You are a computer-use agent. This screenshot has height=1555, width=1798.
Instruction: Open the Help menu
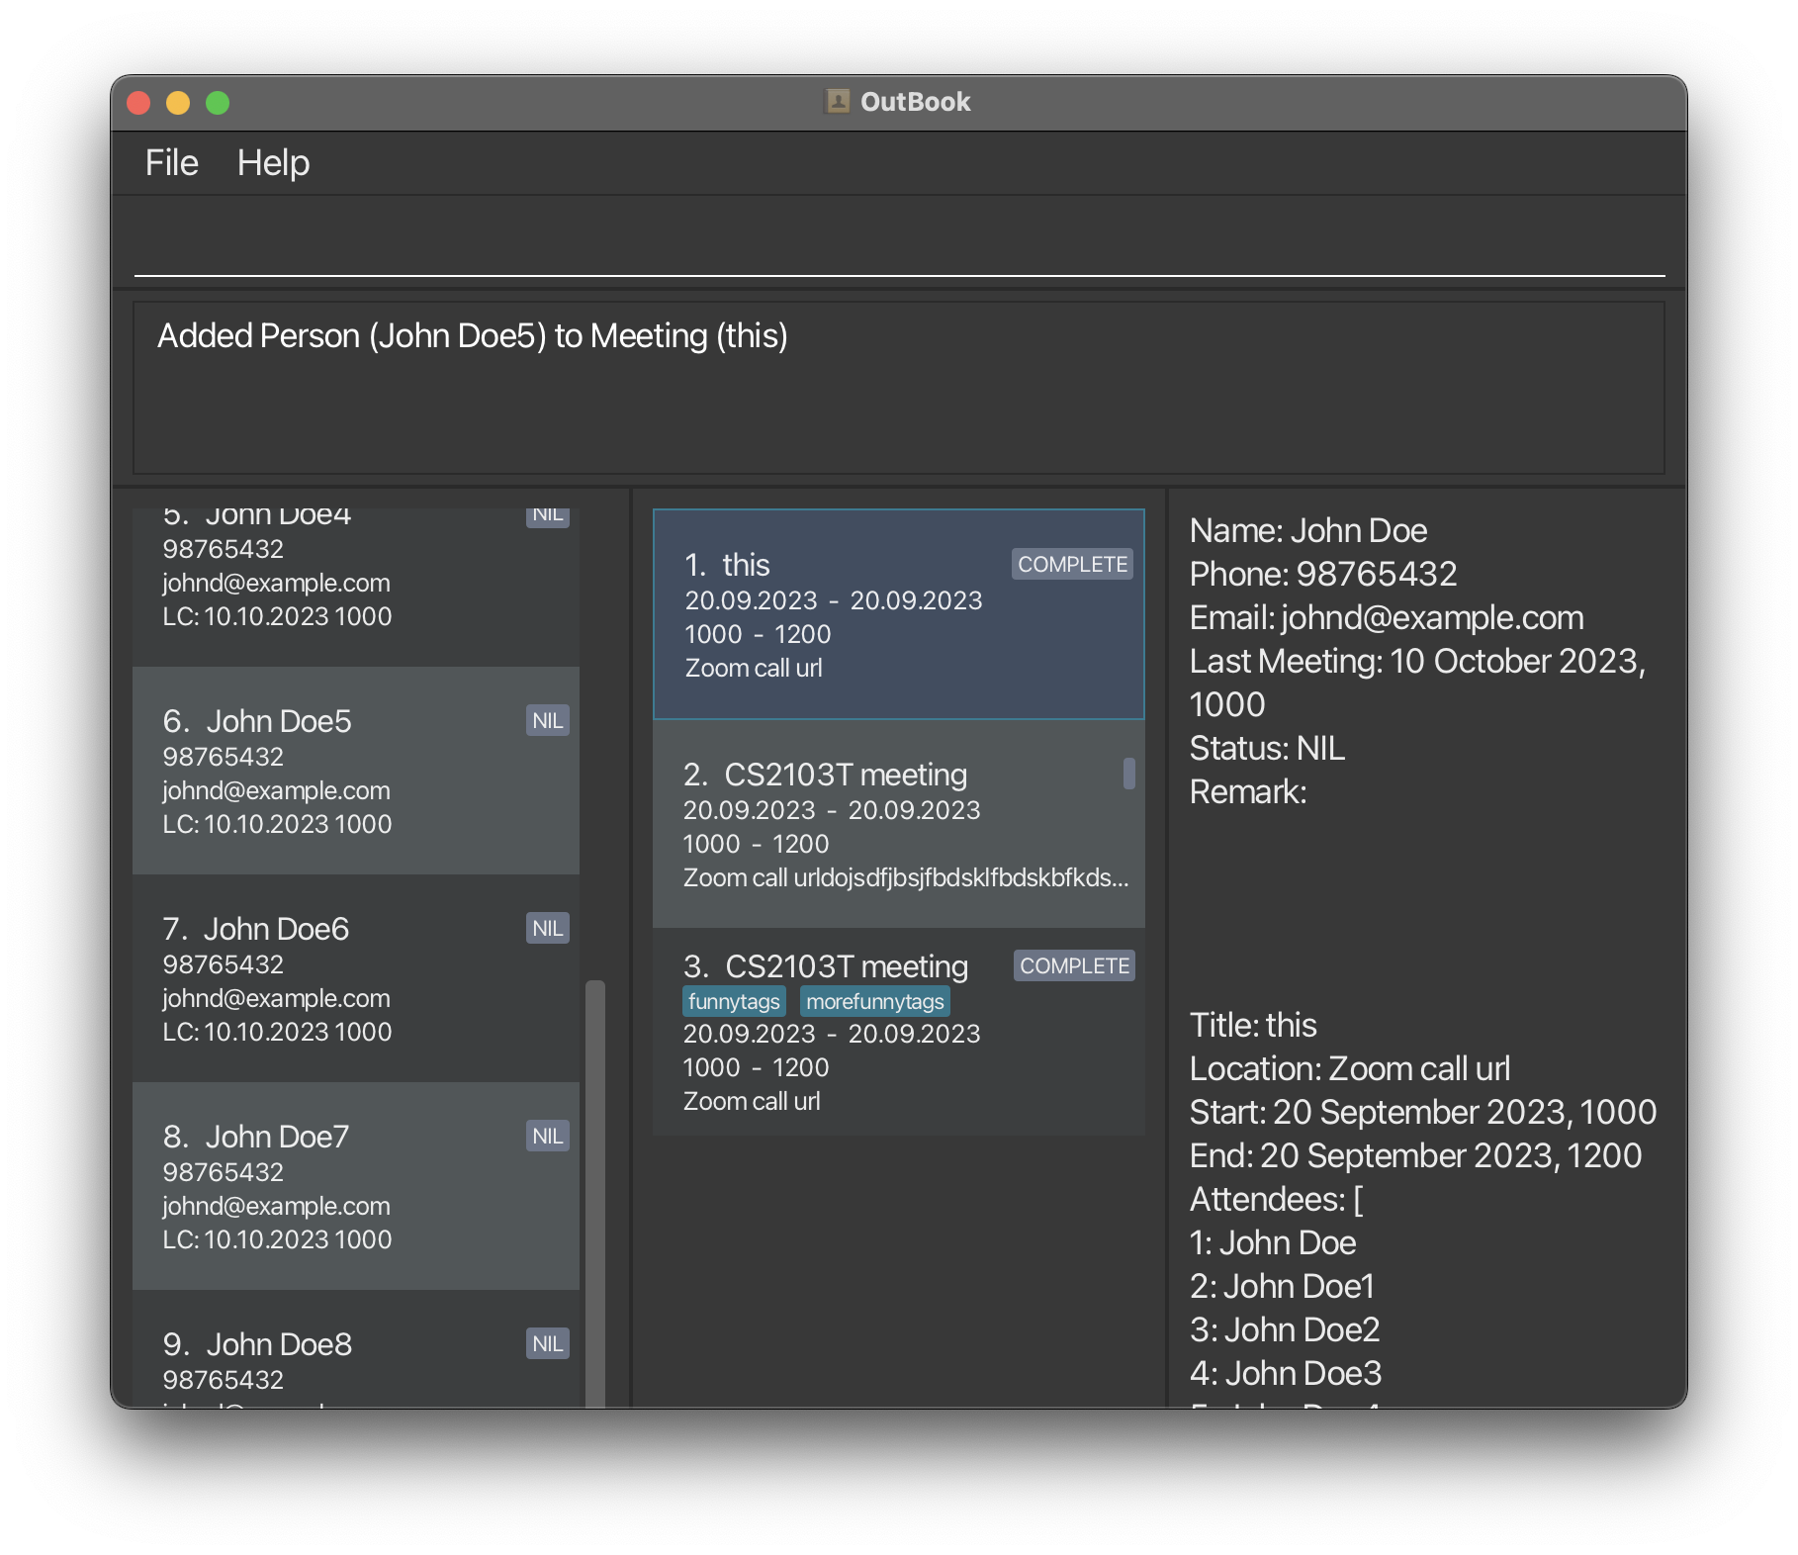tap(273, 163)
